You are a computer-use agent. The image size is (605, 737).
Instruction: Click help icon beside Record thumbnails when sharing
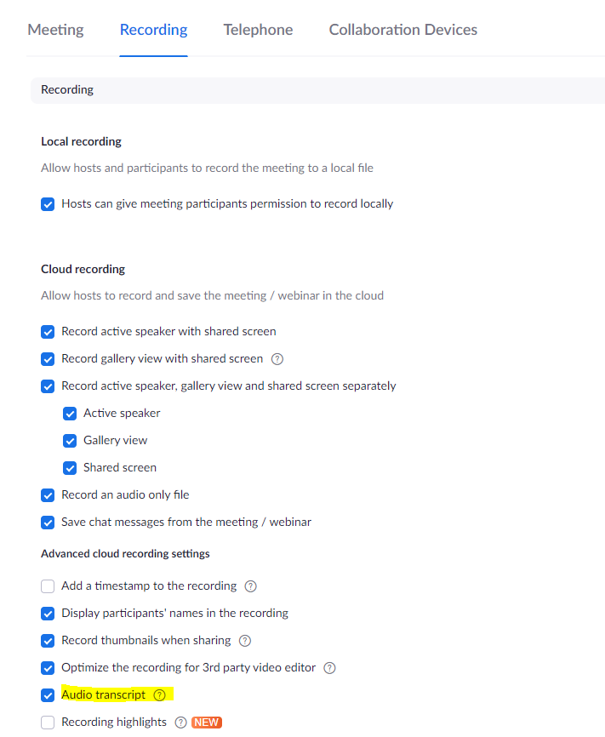tap(244, 641)
